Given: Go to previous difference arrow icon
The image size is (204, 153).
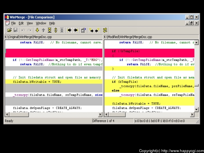Looking at the screenshot, I should tap(43, 30).
